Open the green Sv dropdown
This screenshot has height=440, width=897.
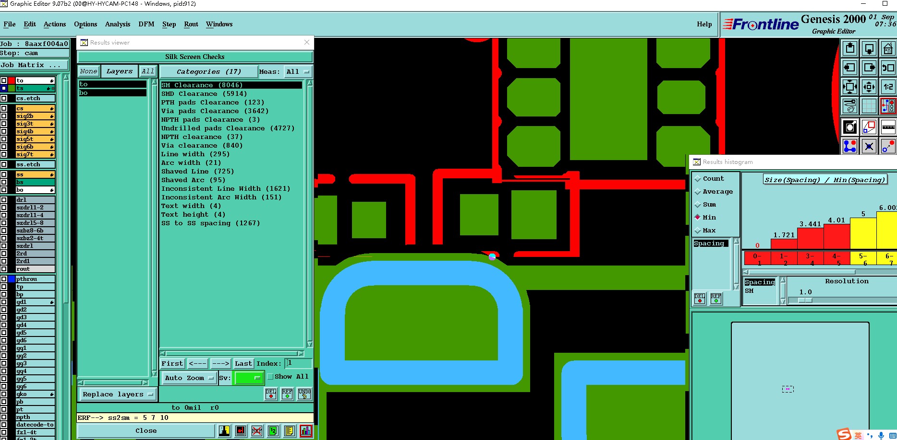tap(248, 378)
